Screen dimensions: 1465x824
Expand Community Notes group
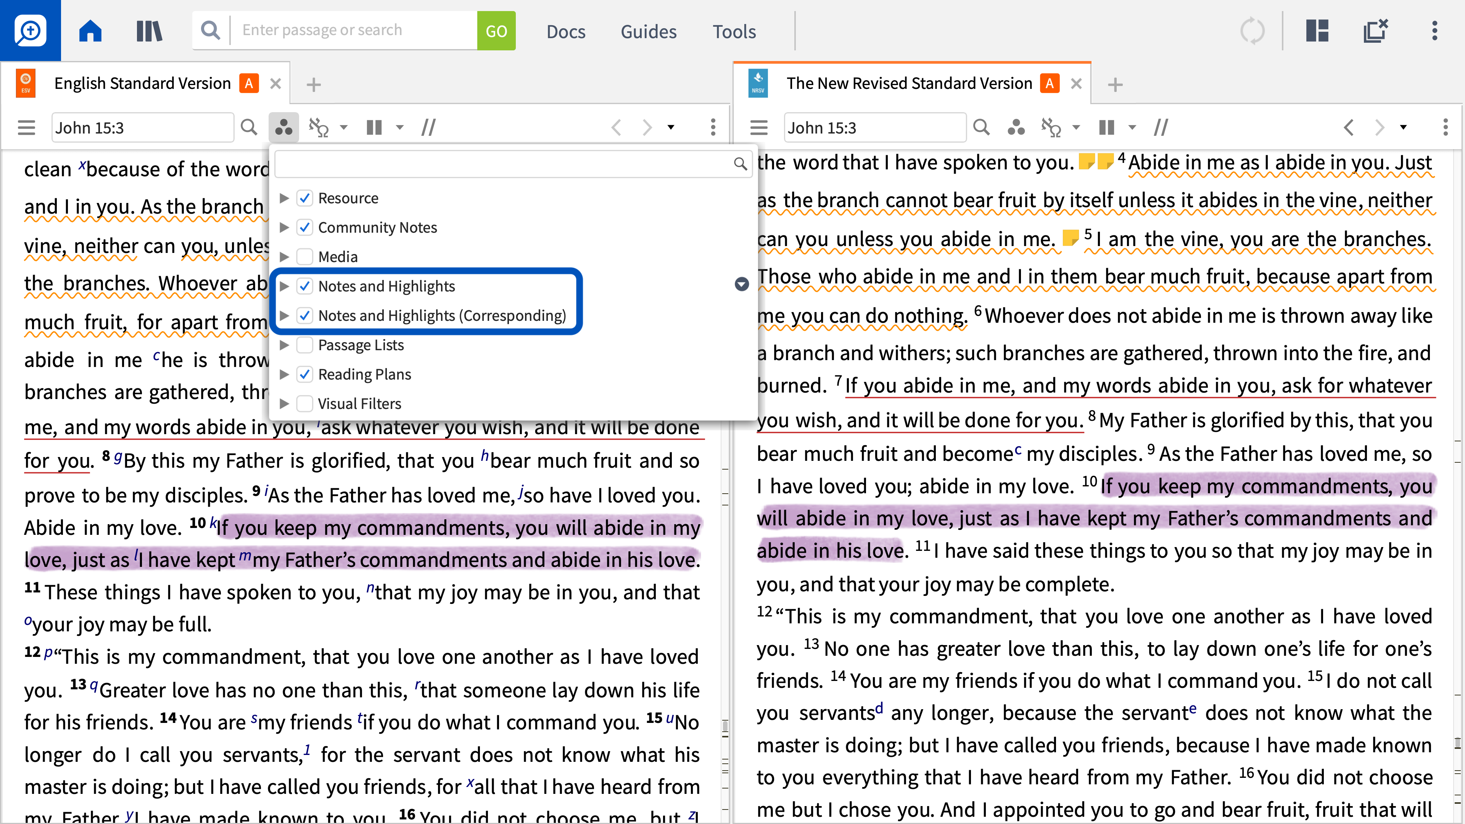(284, 227)
